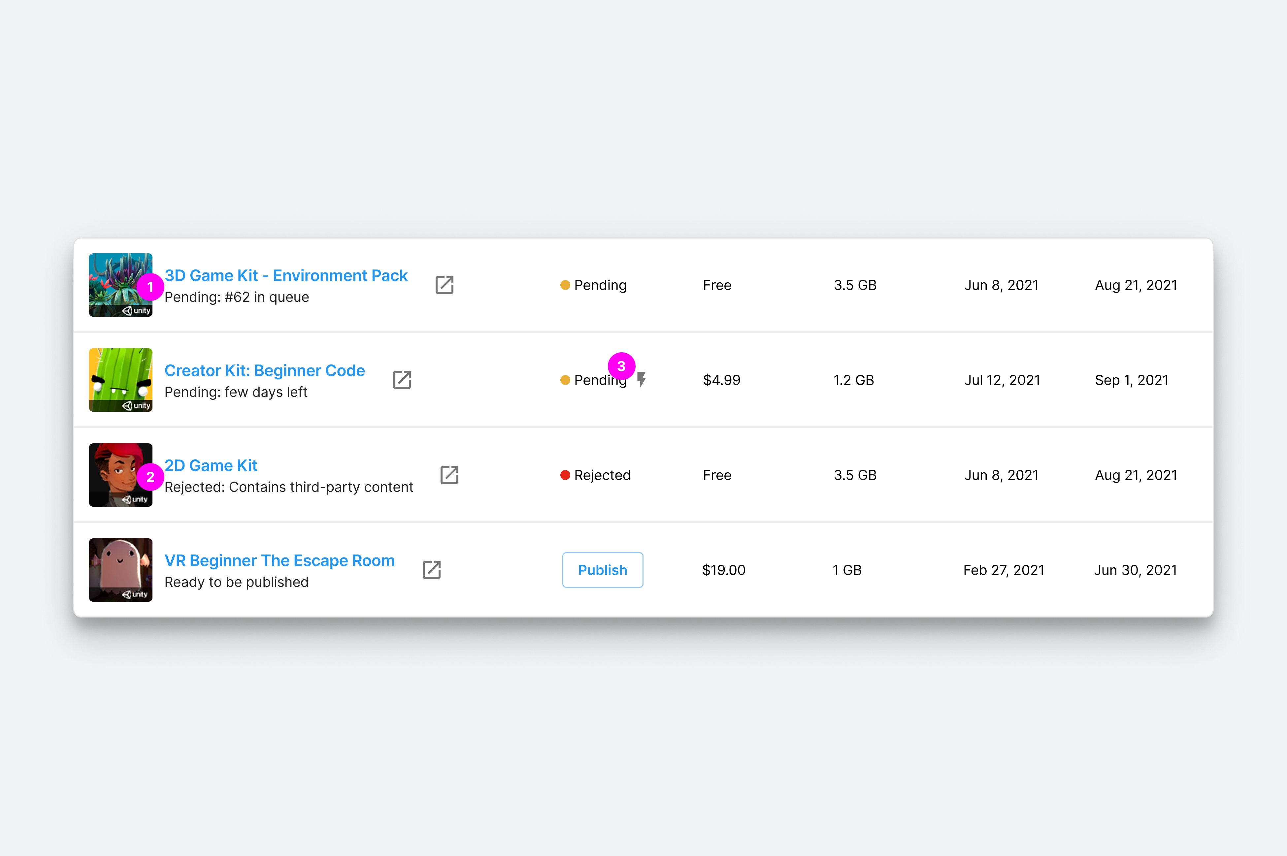The image size is (1287, 856).
Task: Click the Jun 30, 2021 date
Action: point(1135,570)
